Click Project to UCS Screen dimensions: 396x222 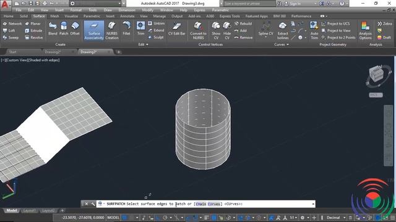click(335, 23)
